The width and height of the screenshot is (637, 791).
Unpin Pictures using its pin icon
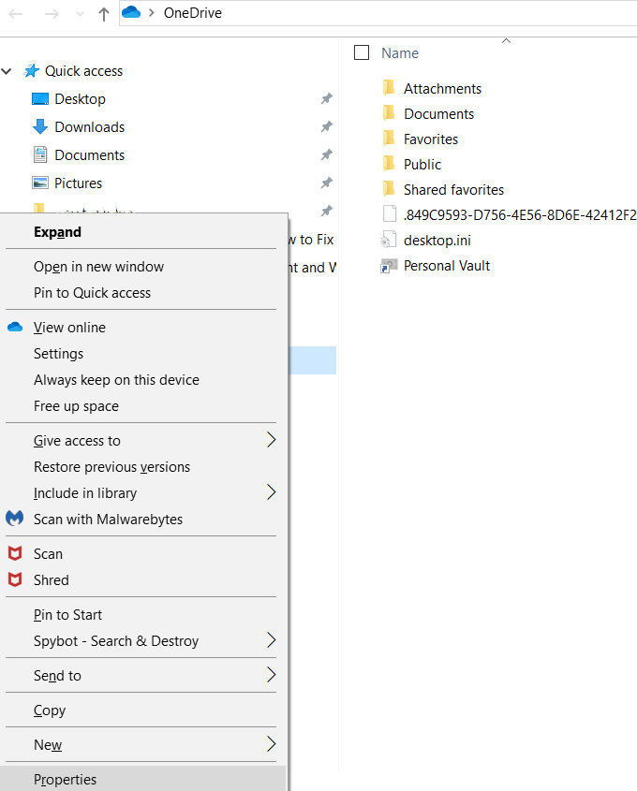point(326,183)
